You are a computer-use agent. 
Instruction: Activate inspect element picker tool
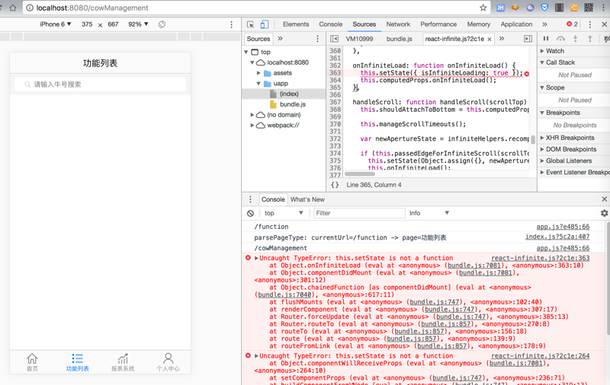250,24
